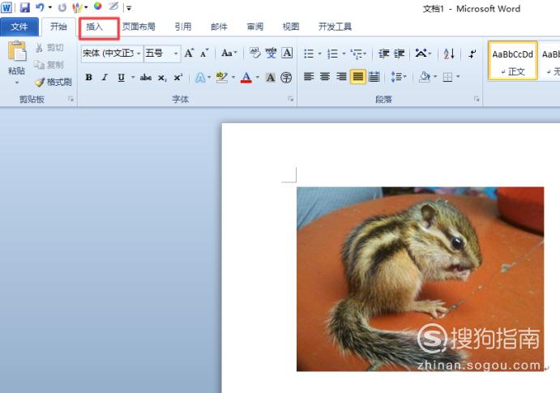Apply the 正文 Normal style
The width and height of the screenshot is (560, 393).
[x=512, y=61]
